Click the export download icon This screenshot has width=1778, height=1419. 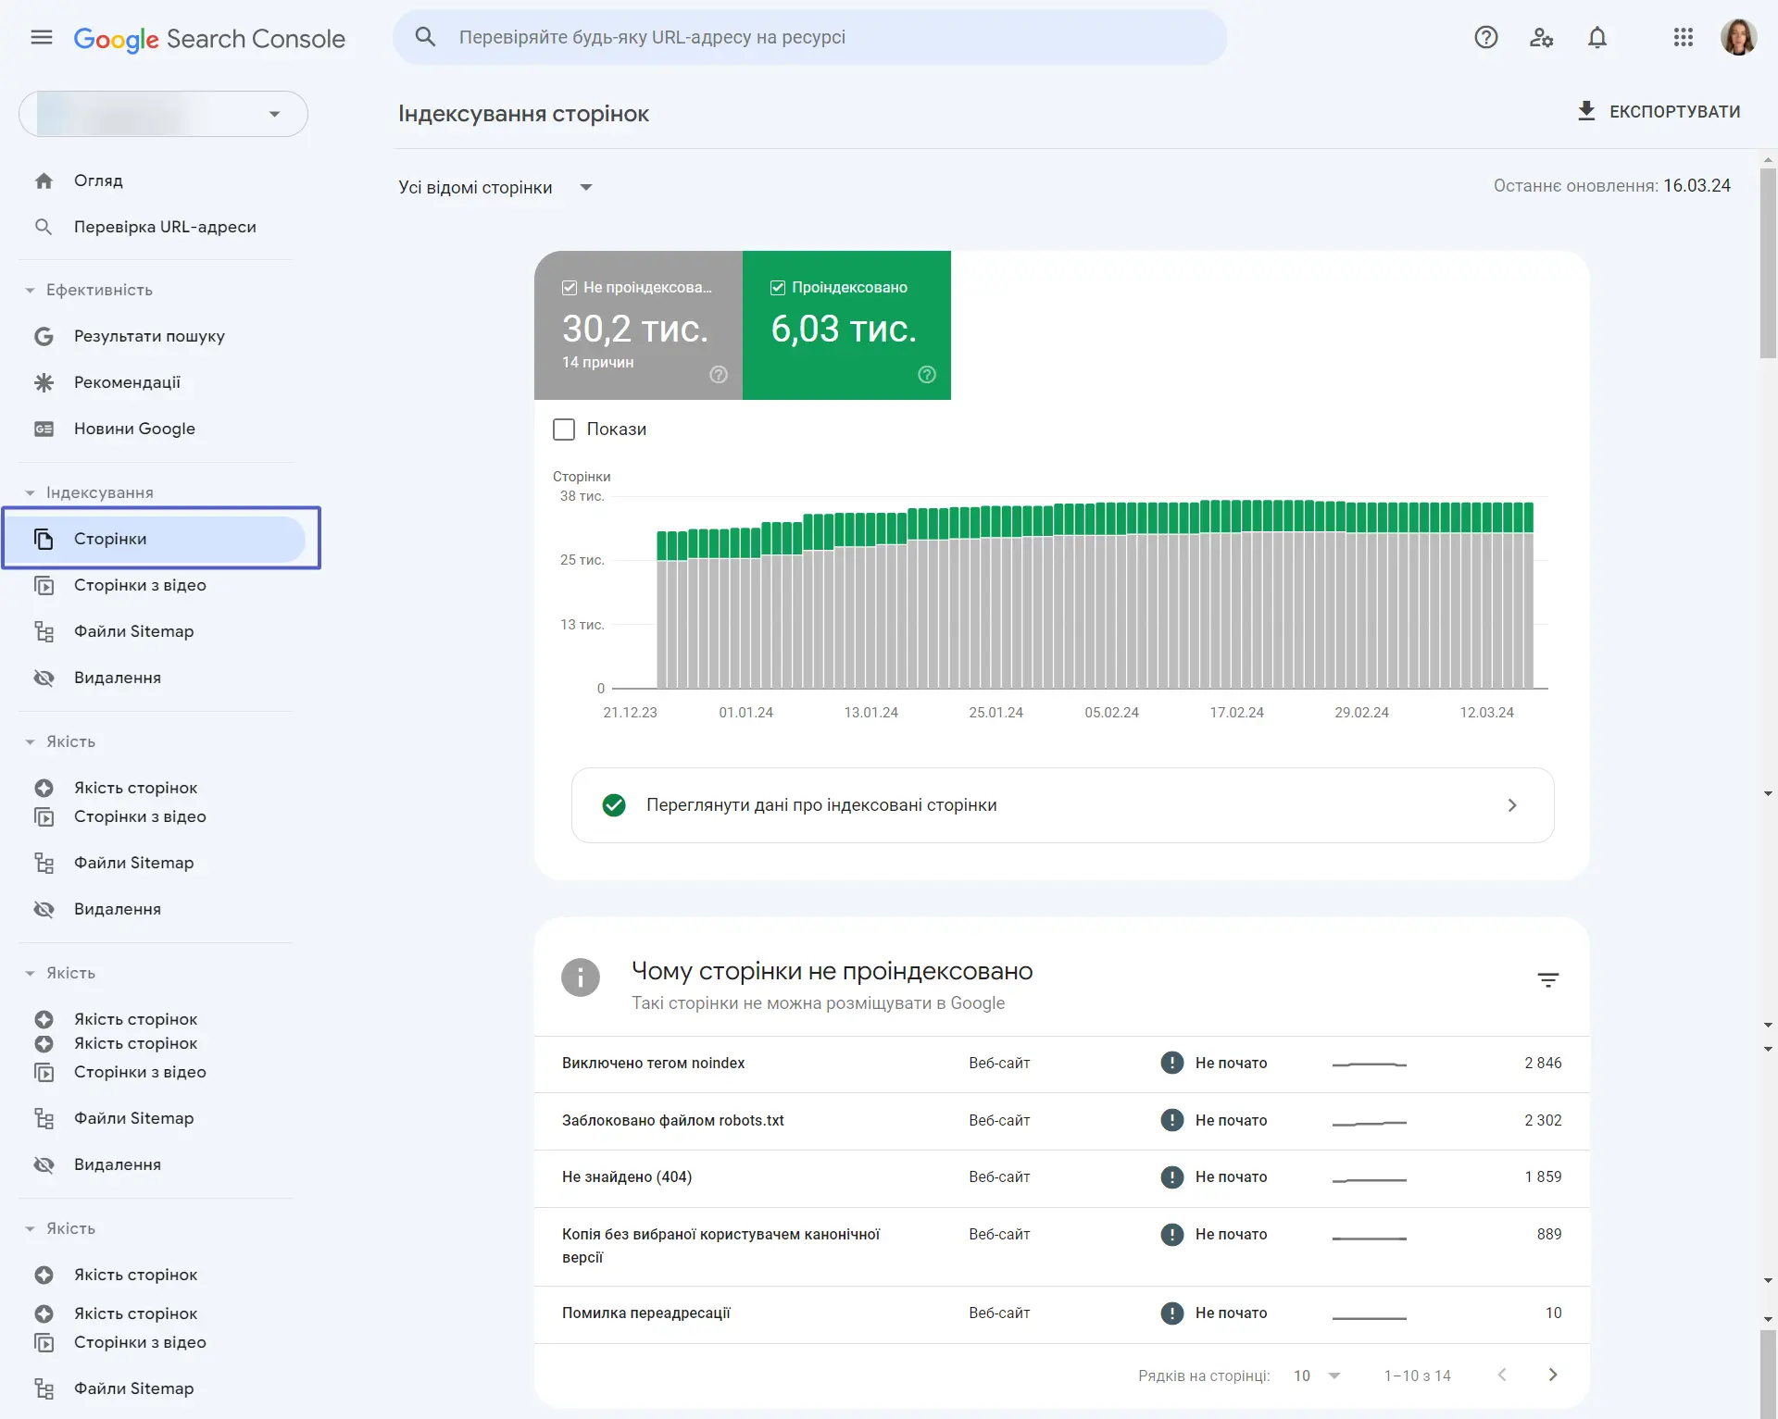coord(1586,111)
